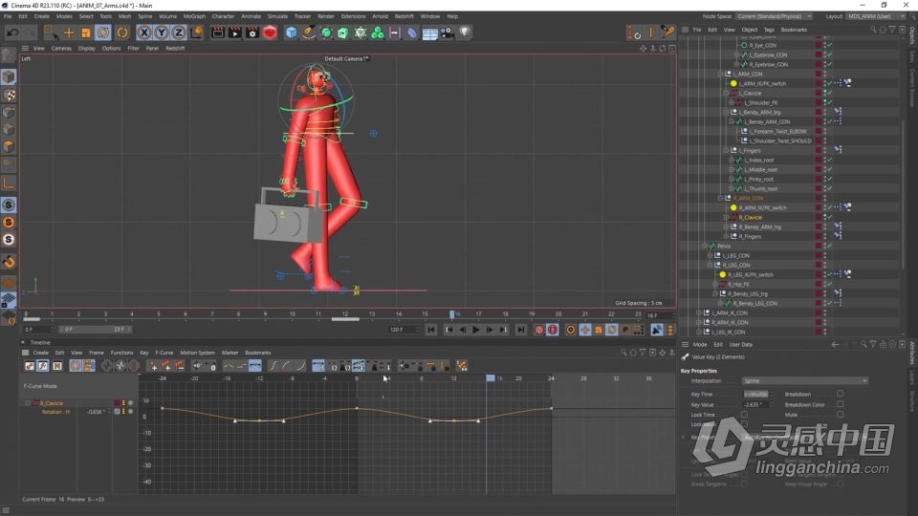Add a Light object

[465, 32]
